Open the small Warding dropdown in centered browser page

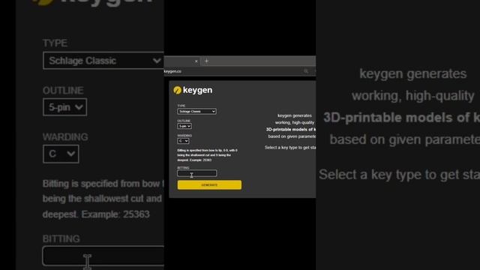[x=183, y=141]
